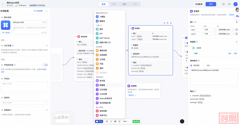Remove the input1 parameter with minus icon
The height and width of the screenshot is (125, 240).
click(x=236, y=34)
